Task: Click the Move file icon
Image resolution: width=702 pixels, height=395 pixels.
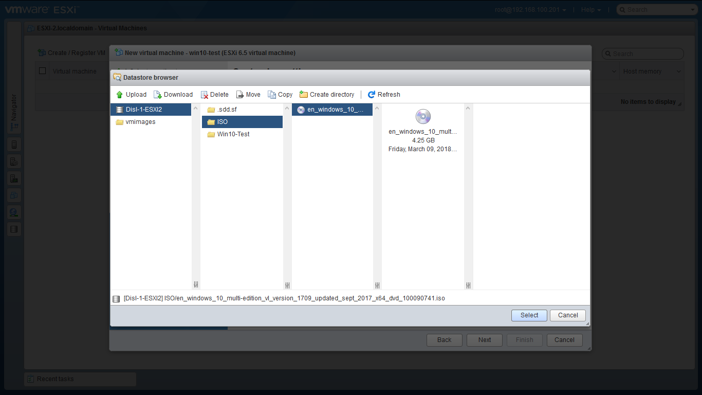Action: [x=240, y=95]
